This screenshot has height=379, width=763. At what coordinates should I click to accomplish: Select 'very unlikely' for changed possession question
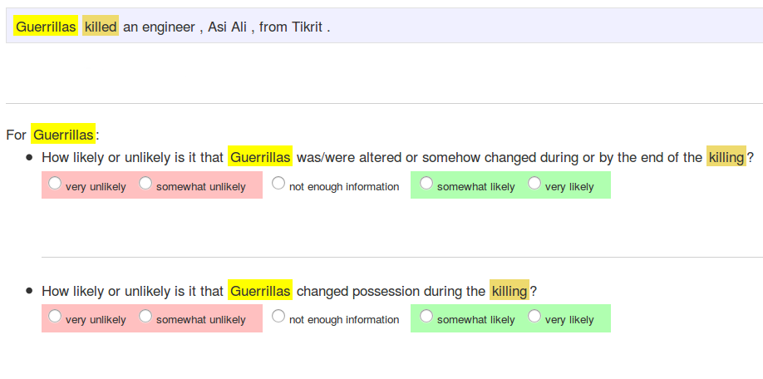coord(55,317)
